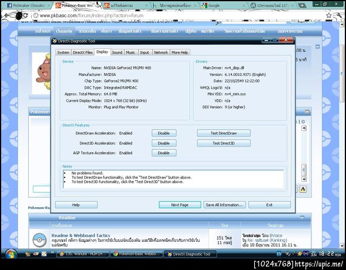The image size is (346, 270).
Task: Click the display mode '1024 x 768 (32 bit) (60Hz)'
Action: coord(125,101)
